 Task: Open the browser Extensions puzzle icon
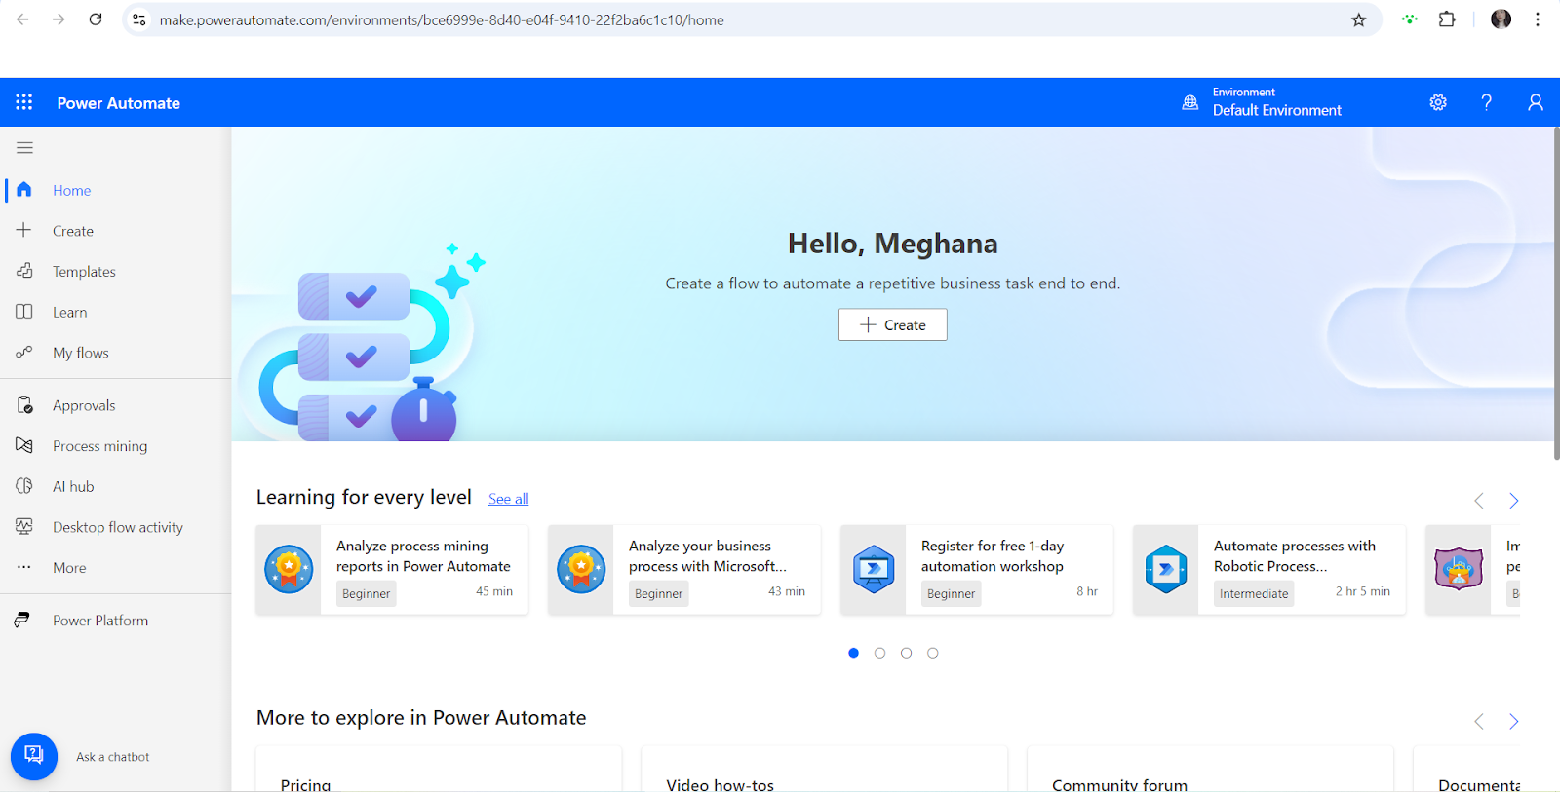[1447, 19]
